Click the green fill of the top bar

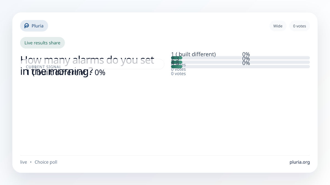click(177, 58)
